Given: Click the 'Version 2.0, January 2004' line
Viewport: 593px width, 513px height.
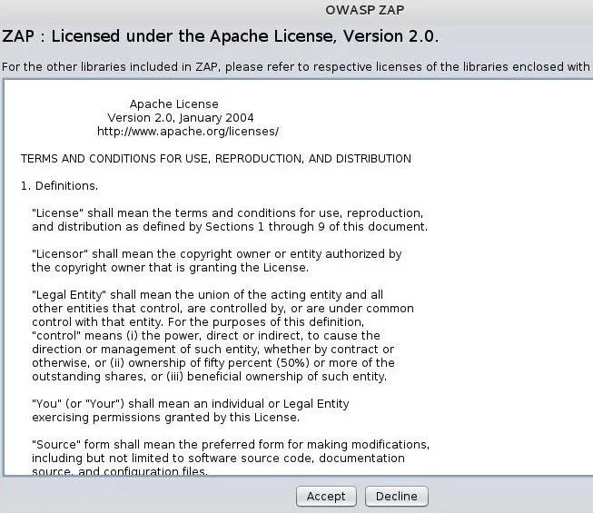Looking at the screenshot, I should pos(181,117).
